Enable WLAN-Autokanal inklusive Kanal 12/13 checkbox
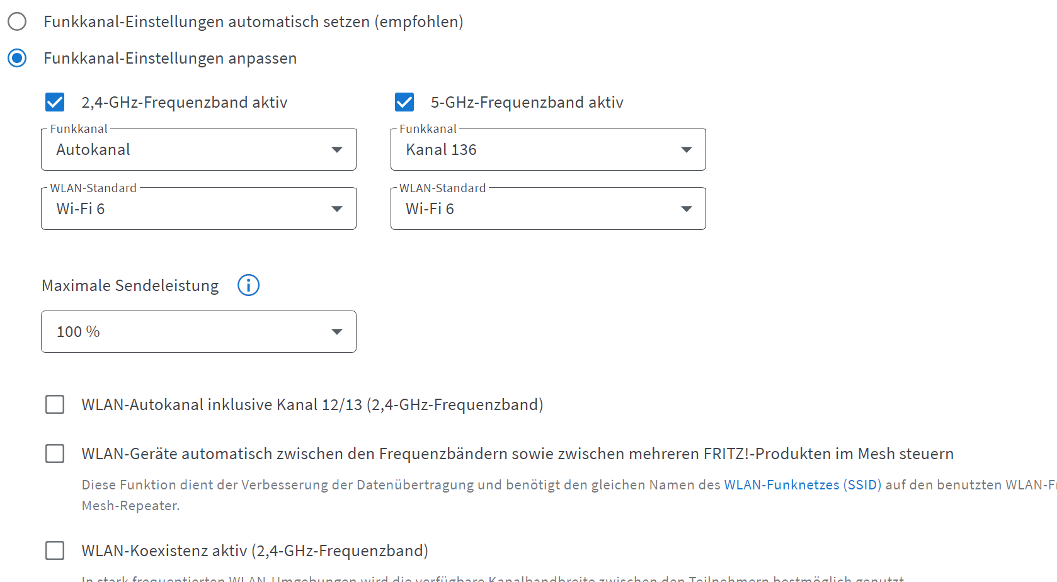 coord(55,404)
